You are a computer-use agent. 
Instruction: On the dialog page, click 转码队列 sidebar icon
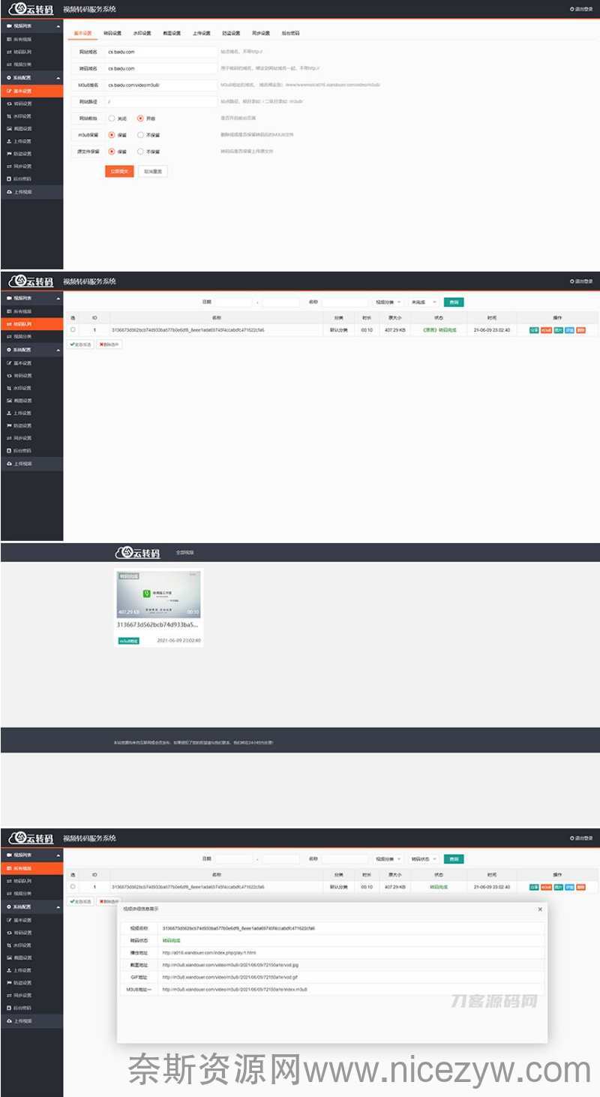pyautogui.click(x=9, y=881)
